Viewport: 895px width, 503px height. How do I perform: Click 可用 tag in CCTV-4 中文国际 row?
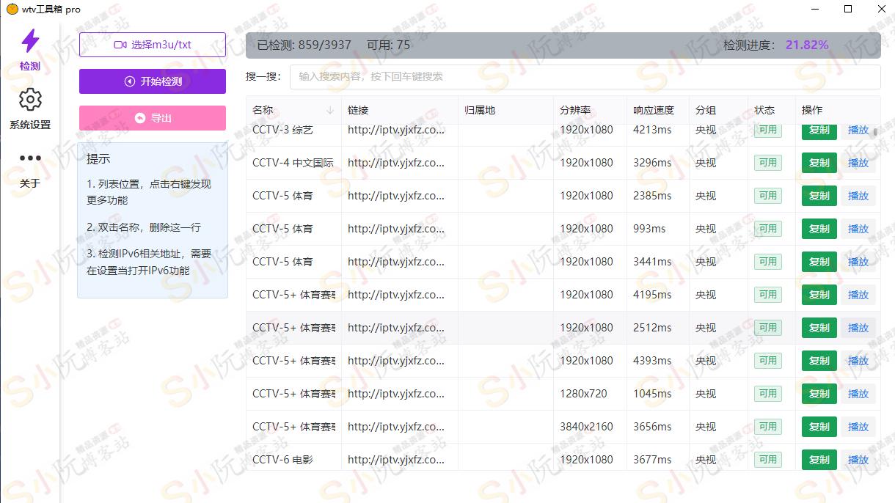(768, 163)
